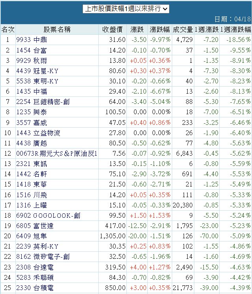Open stock 6902 GOGOLOOK-創

48,216
